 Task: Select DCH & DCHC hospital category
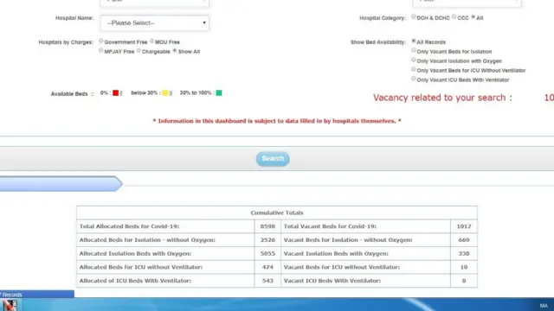click(414, 17)
